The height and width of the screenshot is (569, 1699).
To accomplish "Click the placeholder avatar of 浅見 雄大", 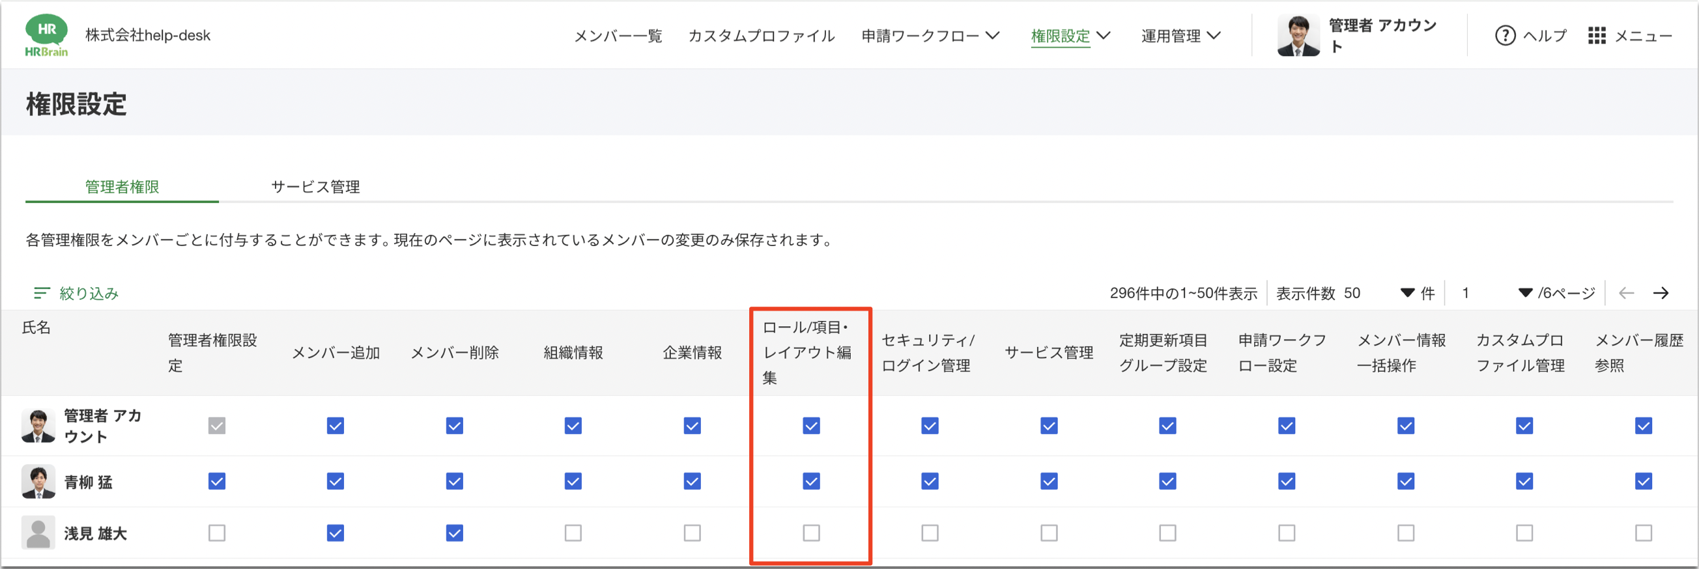I will (38, 533).
